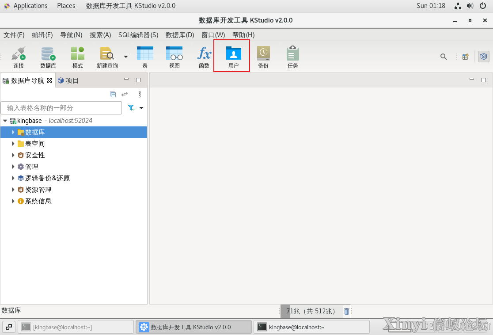
Task: Open the 编辑(E) menu
Action: click(42, 35)
